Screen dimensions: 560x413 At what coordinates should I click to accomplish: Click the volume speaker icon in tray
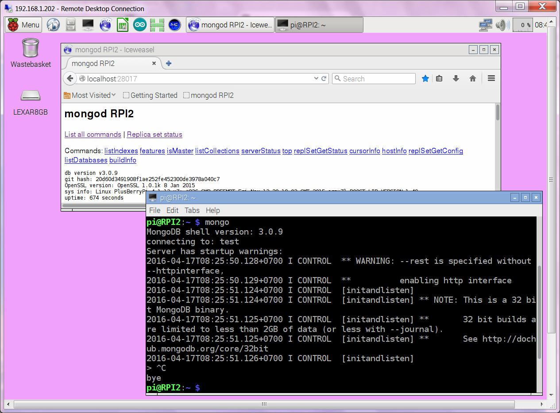(x=502, y=25)
